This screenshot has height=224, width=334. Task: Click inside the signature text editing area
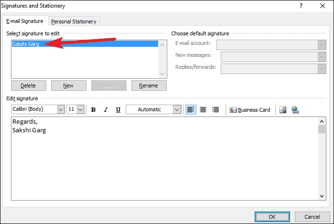pyautogui.click(x=162, y=162)
